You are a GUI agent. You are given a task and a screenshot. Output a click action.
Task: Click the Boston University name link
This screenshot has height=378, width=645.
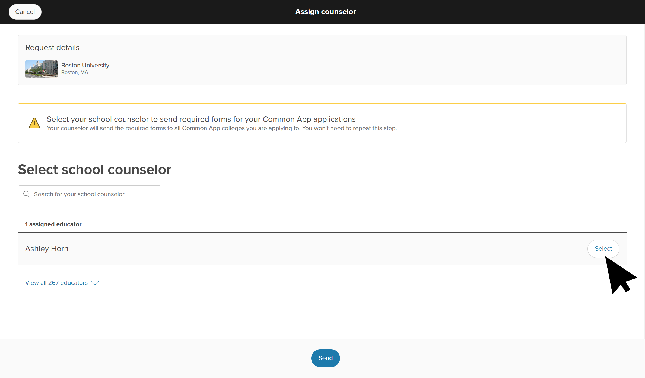85,65
